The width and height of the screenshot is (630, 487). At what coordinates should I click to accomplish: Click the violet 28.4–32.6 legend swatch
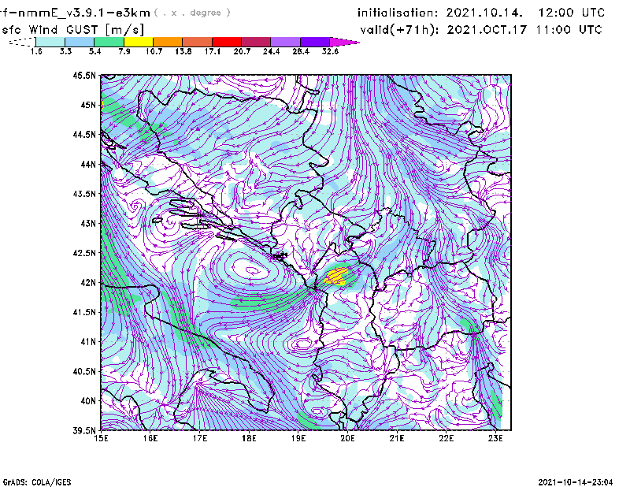click(x=315, y=42)
